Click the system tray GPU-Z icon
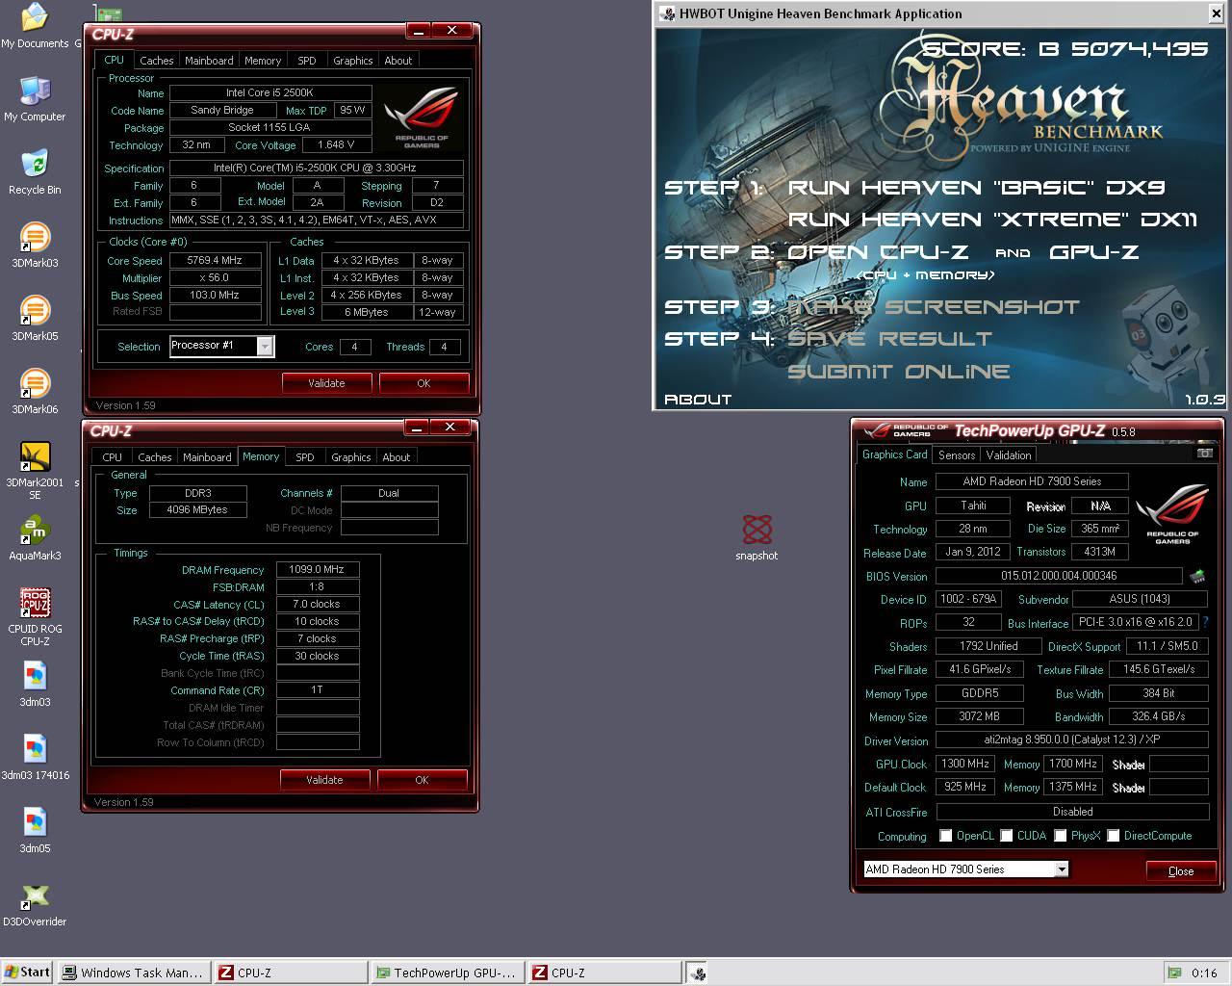1232x986 pixels. point(1175,973)
